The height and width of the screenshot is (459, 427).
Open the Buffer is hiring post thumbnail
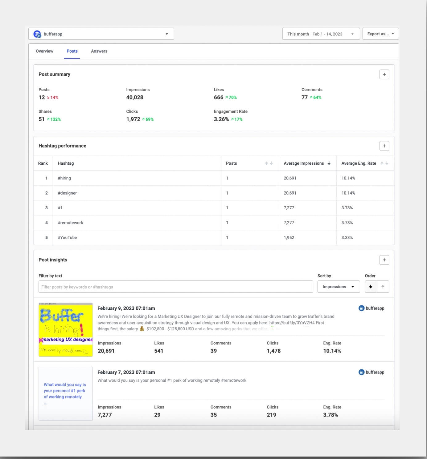(66, 330)
